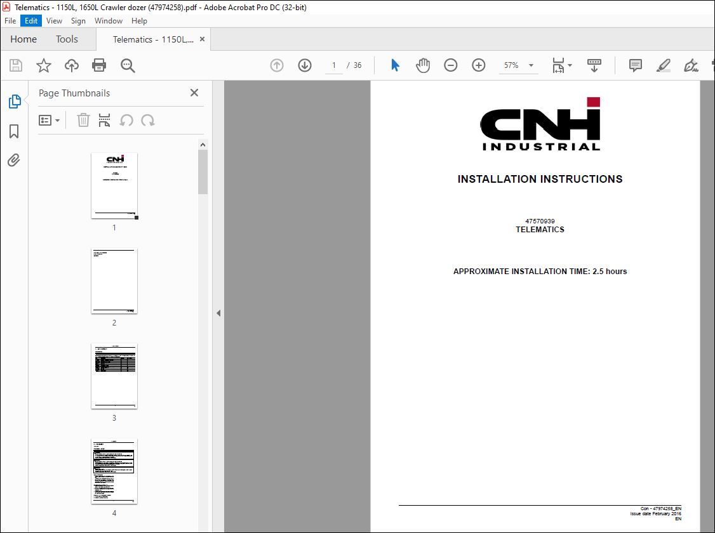
Task: Switch to the Tools tab
Action: pyautogui.click(x=67, y=39)
